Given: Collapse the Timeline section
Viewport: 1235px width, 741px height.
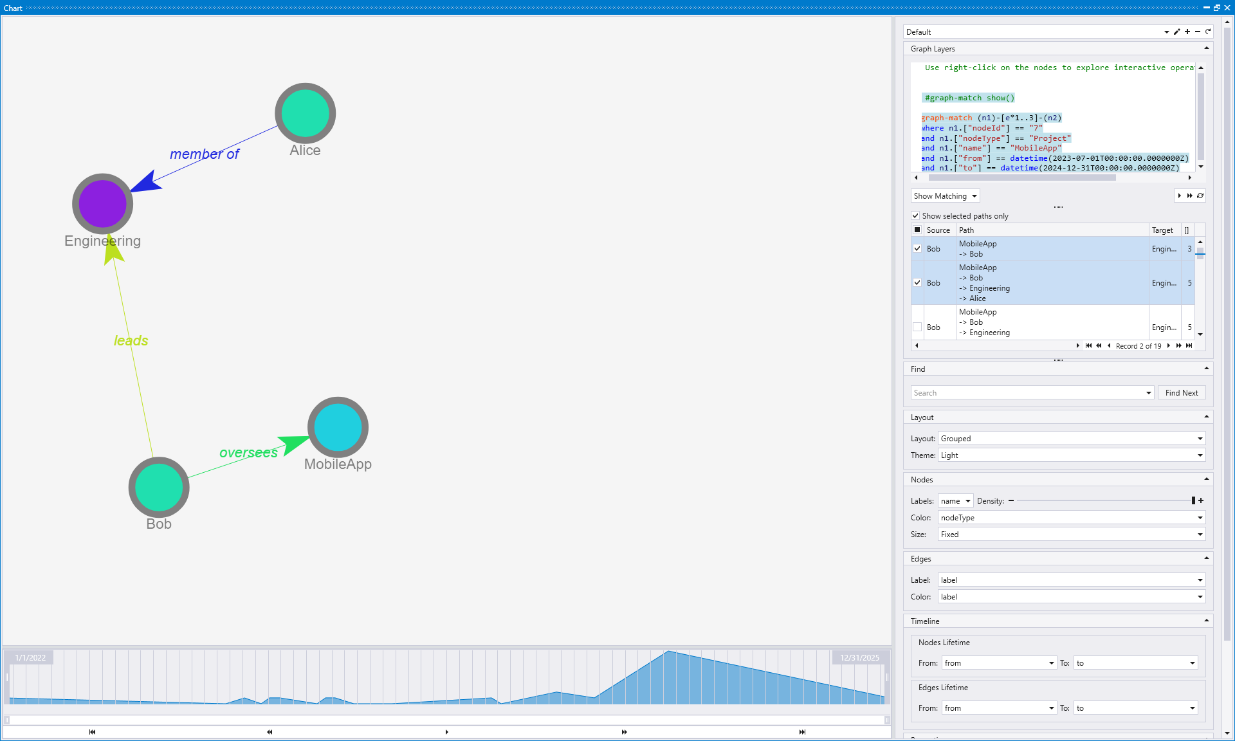Looking at the screenshot, I should (x=1206, y=620).
